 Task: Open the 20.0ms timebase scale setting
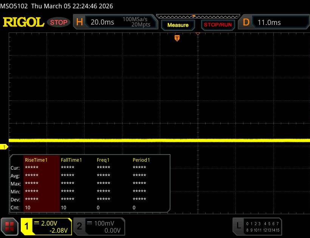102,22
